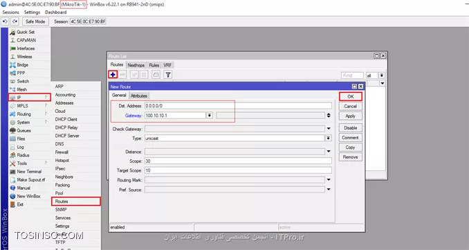The width and height of the screenshot is (469, 250).
Task: Expand the System submenu in sidebar
Action: pyautogui.click(x=29, y=123)
